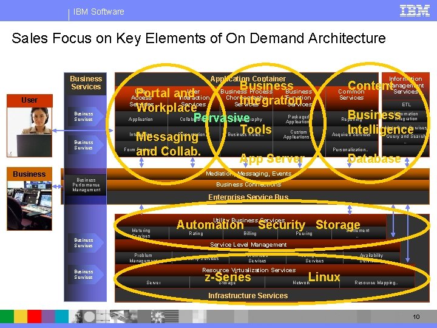Pick the green square in footer strip
The height and width of the screenshot is (328, 437).
(x=7, y=316)
